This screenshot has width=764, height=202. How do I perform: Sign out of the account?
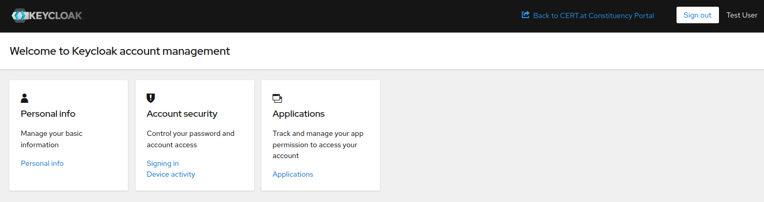(697, 15)
